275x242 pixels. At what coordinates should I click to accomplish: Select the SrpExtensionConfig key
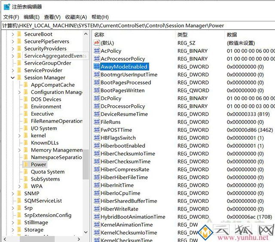pyautogui.click(x=48, y=215)
